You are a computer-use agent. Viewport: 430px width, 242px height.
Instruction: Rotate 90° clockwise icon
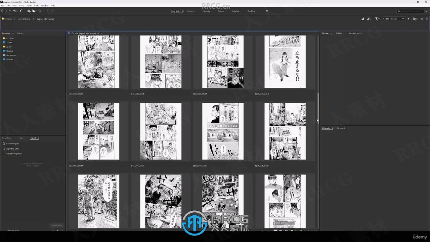point(52,11)
